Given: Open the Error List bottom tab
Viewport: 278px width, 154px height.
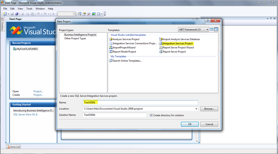Looking at the screenshot, I should coord(14,147).
